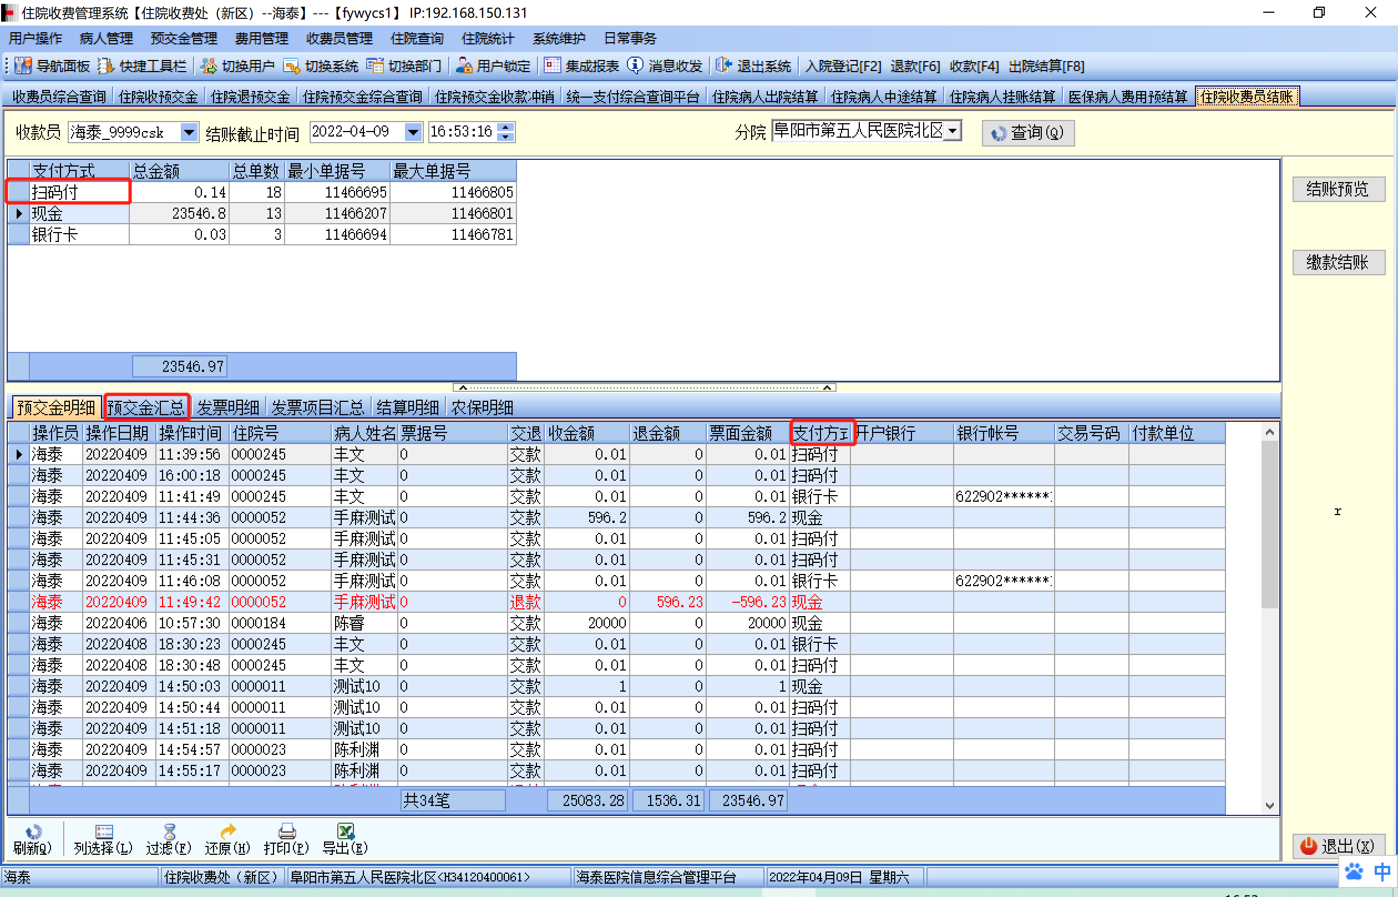Expand the 结账截止时间 date dropdown

point(413,133)
